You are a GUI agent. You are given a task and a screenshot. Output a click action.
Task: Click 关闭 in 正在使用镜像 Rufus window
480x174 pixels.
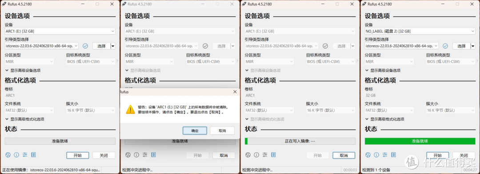point(104,155)
